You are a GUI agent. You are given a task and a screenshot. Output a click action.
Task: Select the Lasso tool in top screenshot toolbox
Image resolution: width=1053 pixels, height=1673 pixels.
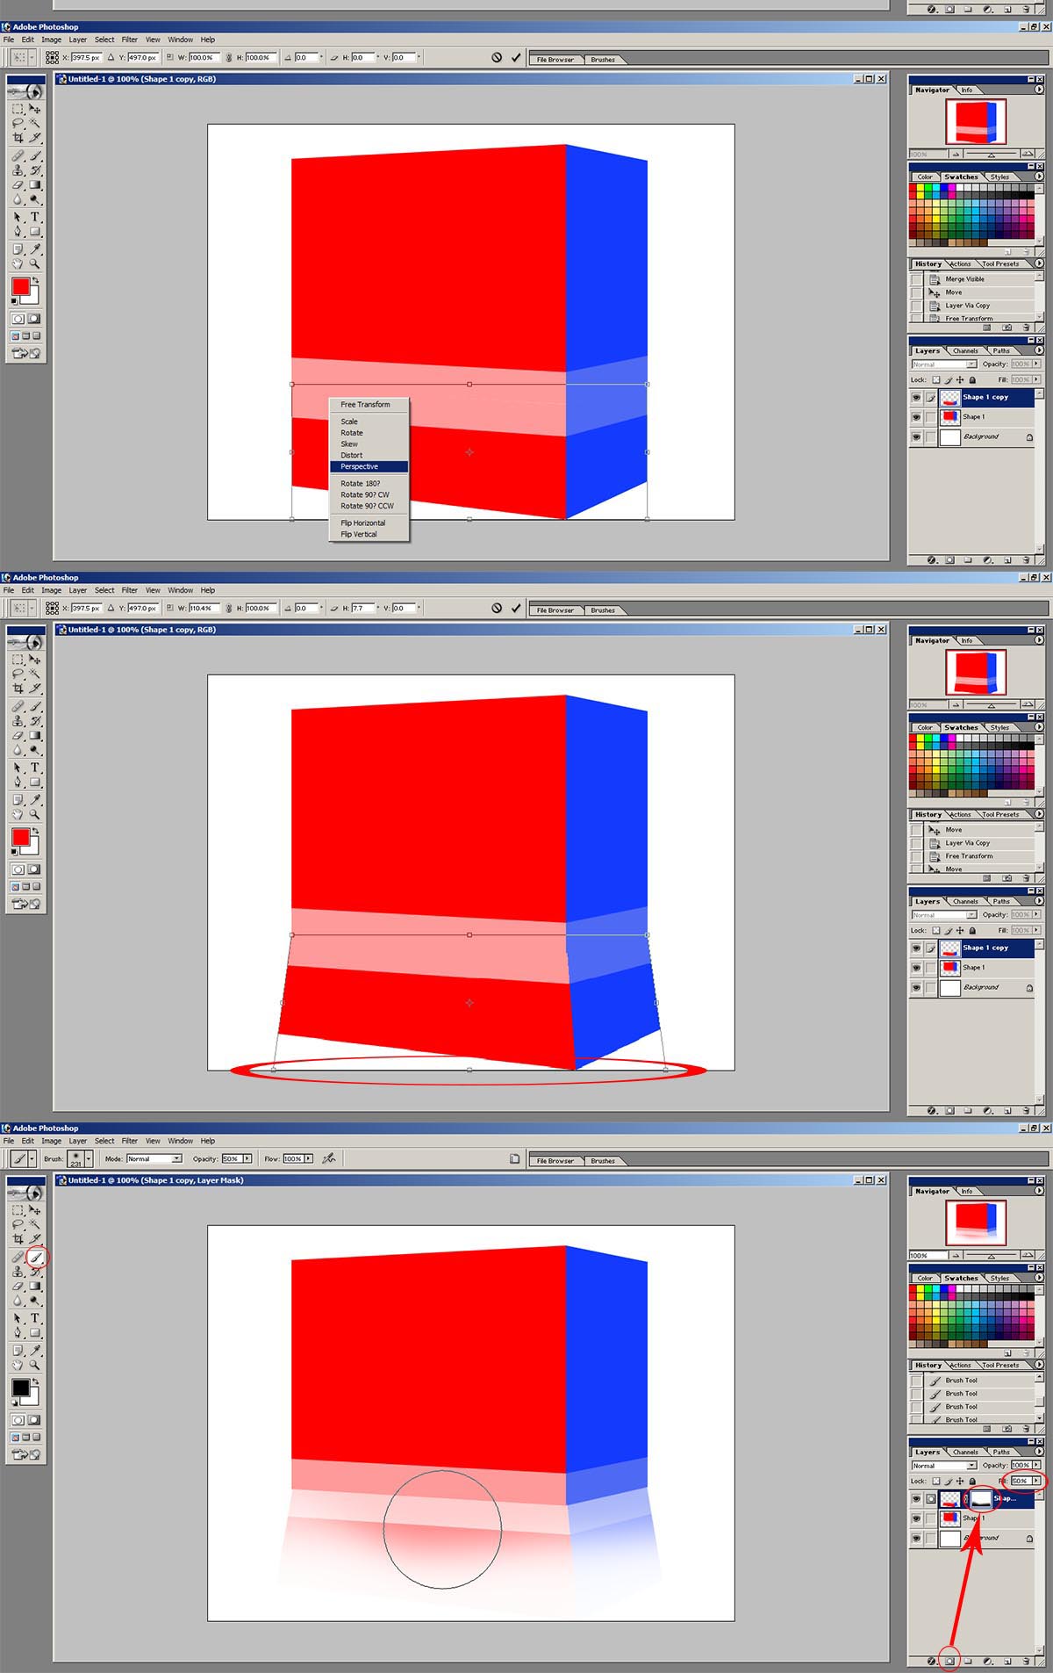coord(18,123)
